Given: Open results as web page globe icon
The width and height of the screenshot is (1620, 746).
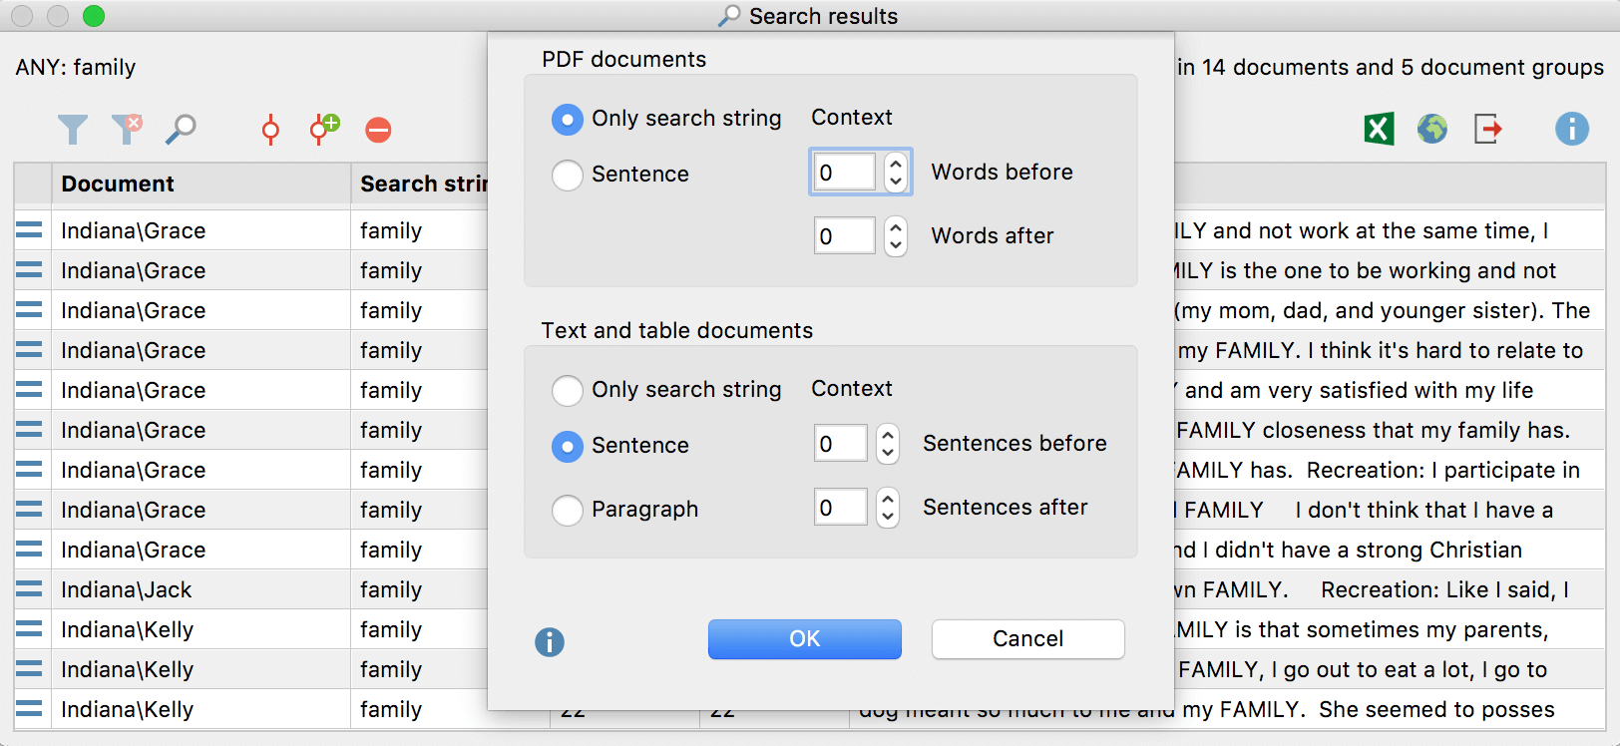Looking at the screenshot, I should (1432, 129).
